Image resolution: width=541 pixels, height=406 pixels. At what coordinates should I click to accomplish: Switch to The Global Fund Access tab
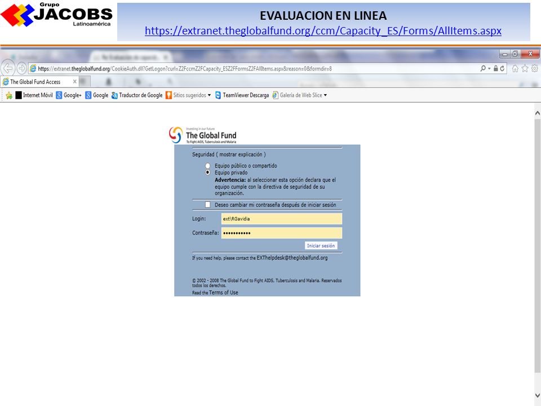tap(36, 82)
